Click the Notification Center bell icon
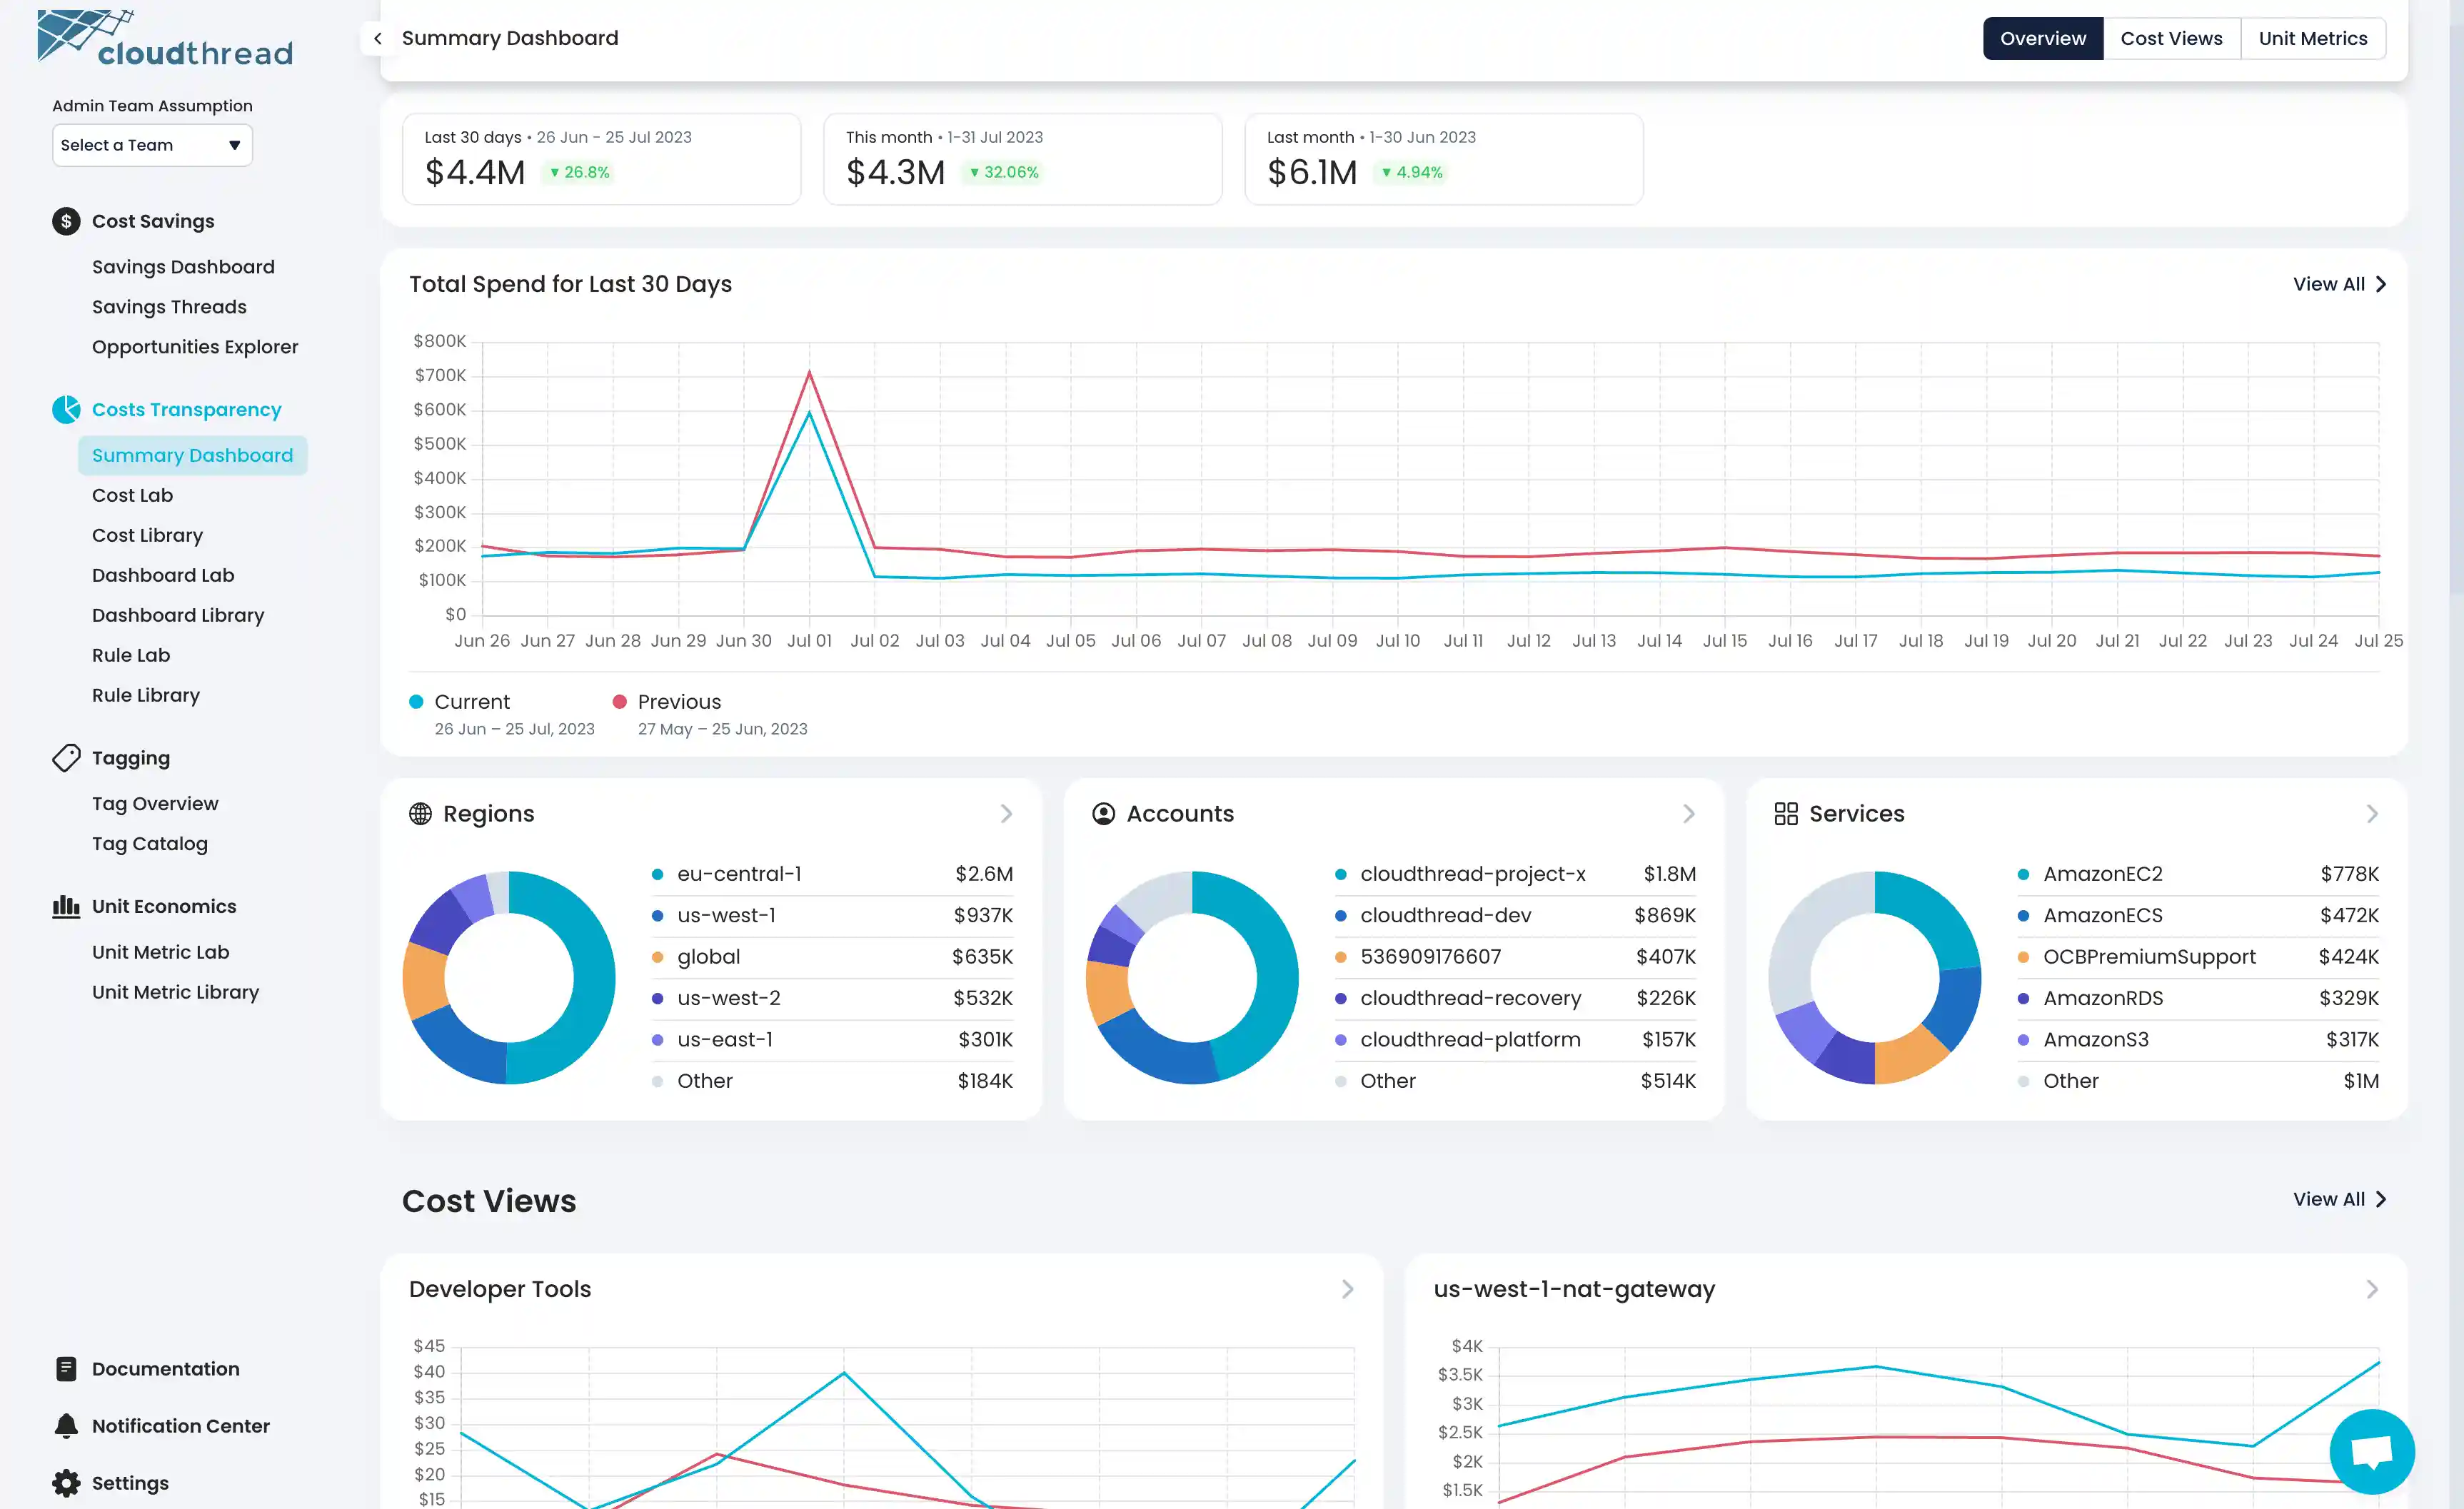Image resolution: width=2464 pixels, height=1509 pixels. [66, 1426]
